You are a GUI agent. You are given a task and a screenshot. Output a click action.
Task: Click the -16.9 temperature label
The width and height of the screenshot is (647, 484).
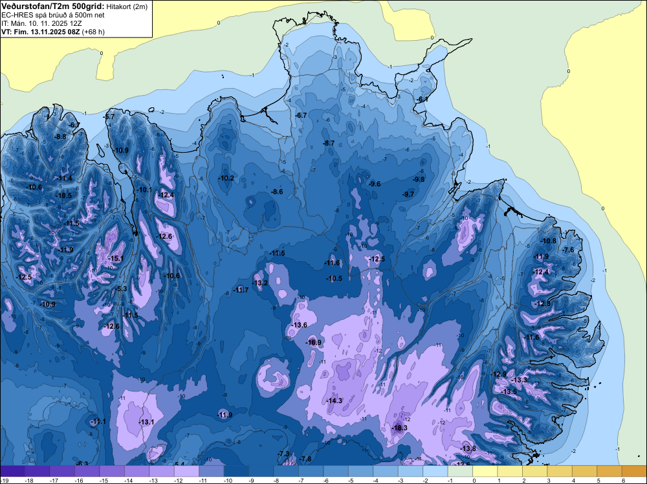(313, 342)
